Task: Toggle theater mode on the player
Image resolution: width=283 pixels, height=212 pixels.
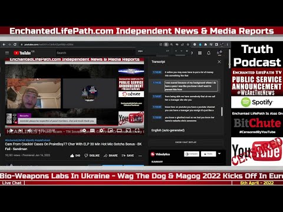Action: click(x=119, y=130)
